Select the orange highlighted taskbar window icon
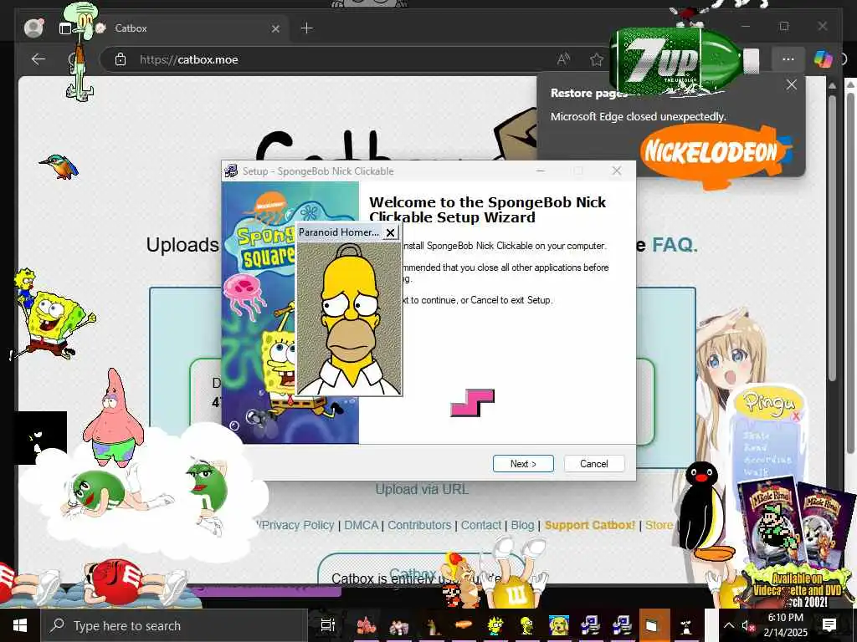The width and height of the screenshot is (857, 642). [x=654, y=625]
